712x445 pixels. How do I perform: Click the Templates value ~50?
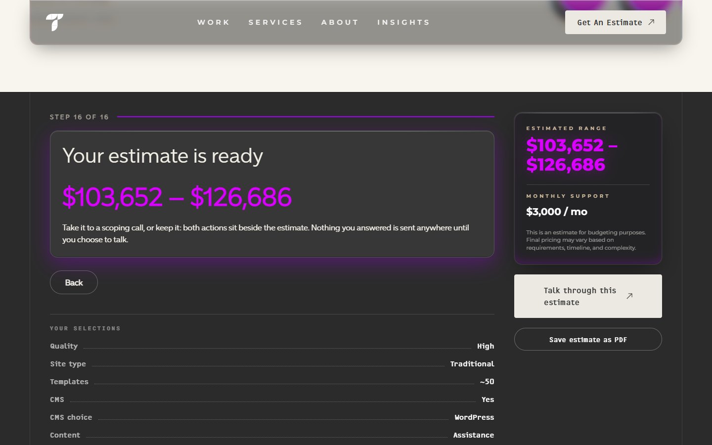[x=487, y=382]
